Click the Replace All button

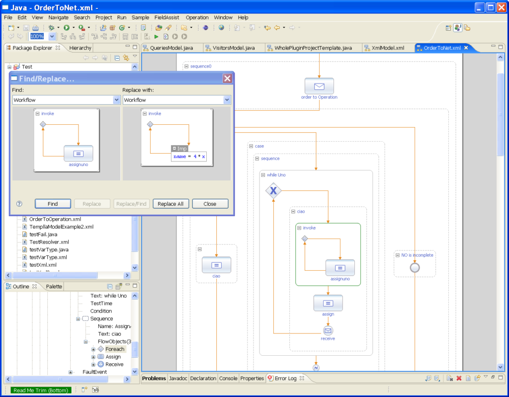(x=170, y=203)
